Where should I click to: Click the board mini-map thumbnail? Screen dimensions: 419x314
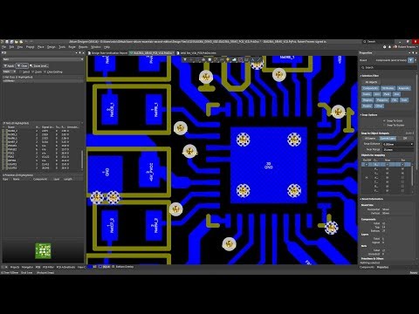43,250
